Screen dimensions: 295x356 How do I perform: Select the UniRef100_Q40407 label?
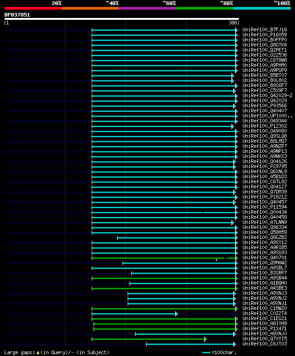pos(265,111)
